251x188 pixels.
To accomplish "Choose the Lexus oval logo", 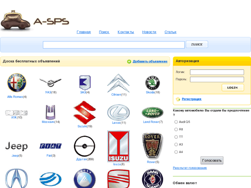I will click(118, 113).
